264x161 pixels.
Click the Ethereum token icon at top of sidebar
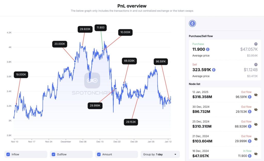click(x=192, y=24)
